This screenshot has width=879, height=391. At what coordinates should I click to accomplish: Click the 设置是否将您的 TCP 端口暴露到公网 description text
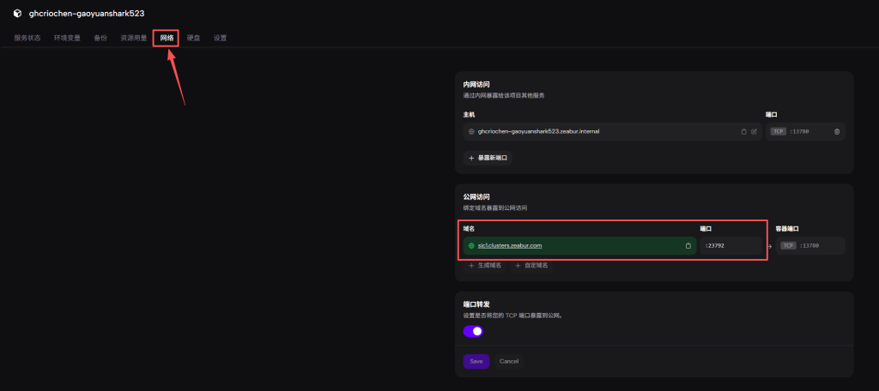512,316
